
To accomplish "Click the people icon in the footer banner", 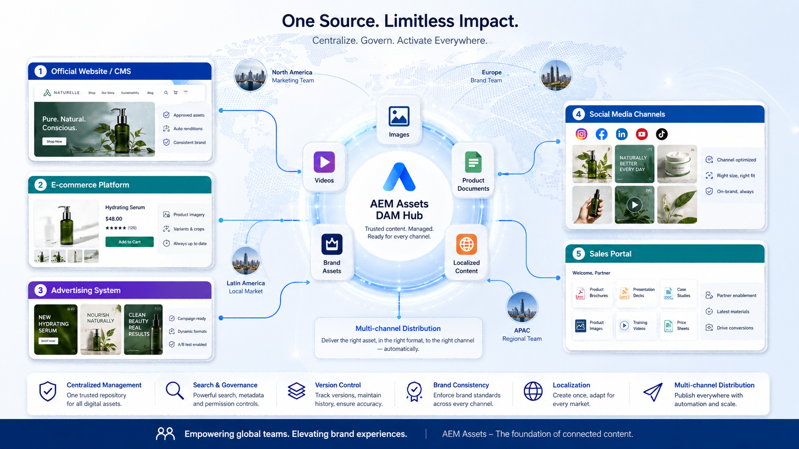I will (x=165, y=434).
